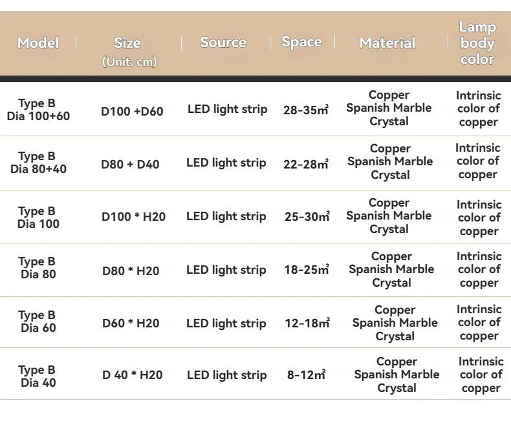511x441 pixels.
Task: Click the Source column header
Action: tap(223, 42)
